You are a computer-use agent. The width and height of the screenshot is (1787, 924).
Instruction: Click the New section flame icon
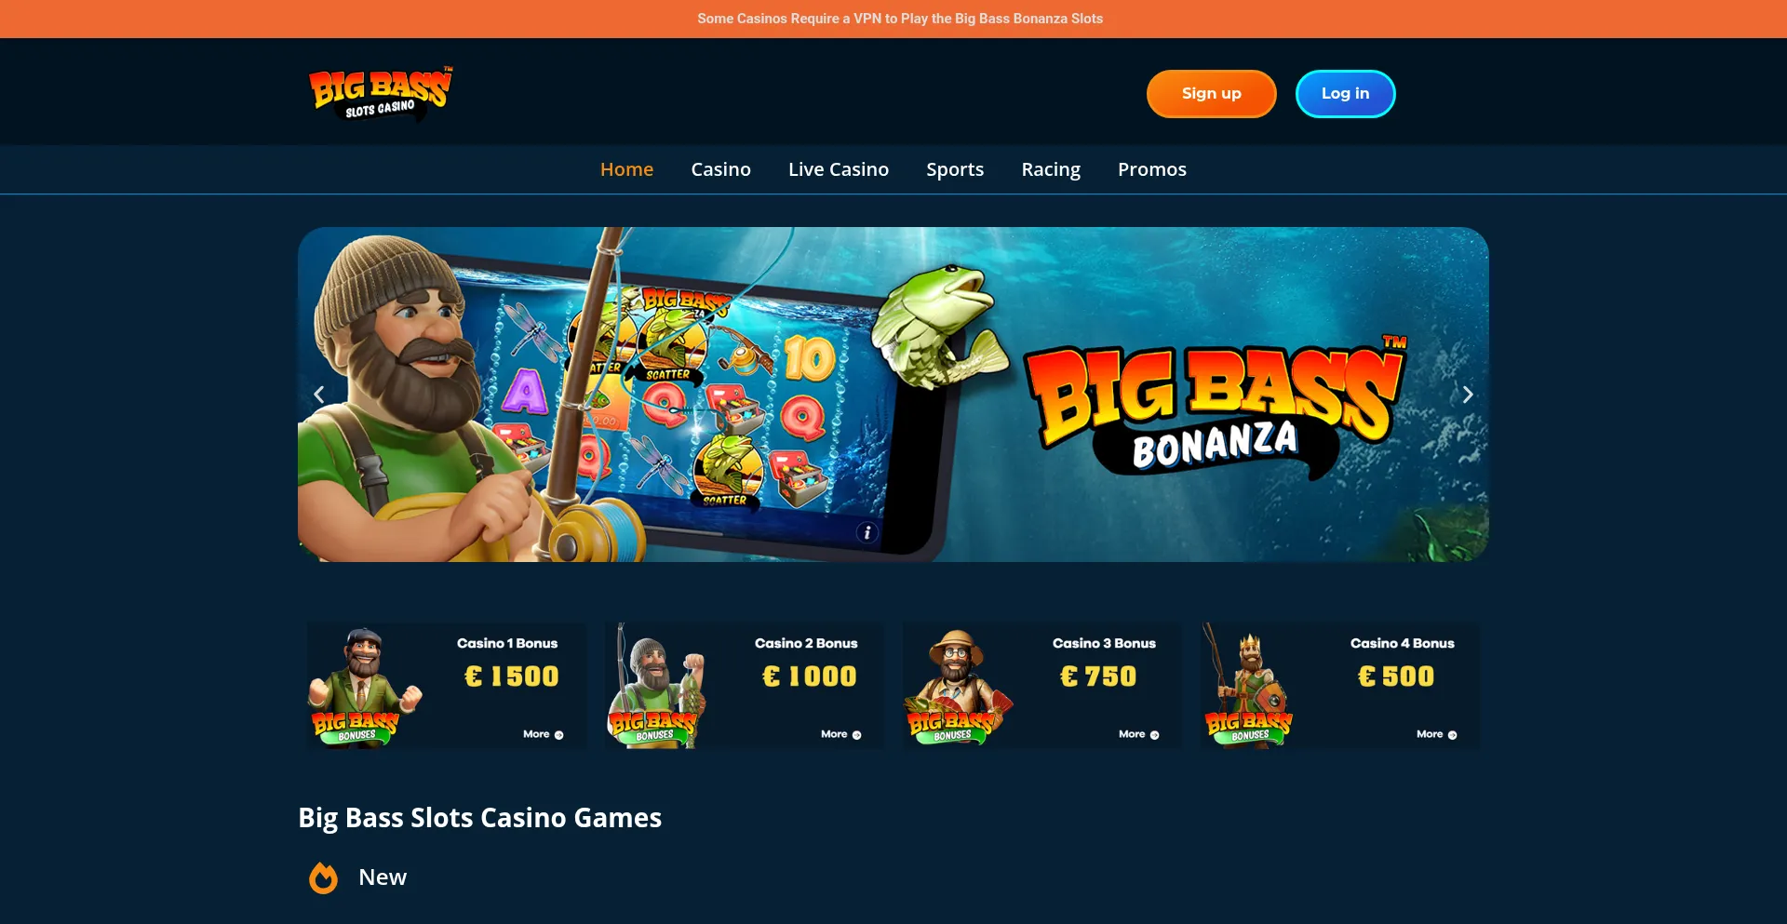click(x=324, y=877)
